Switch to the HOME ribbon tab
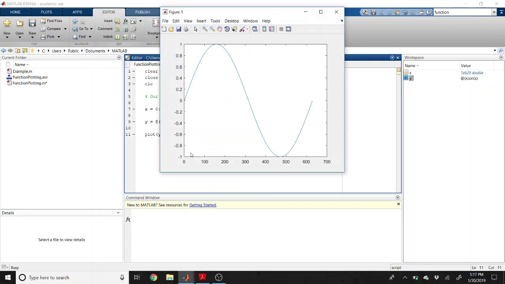The height and width of the screenshot is (284, 505). click(15, 12)
